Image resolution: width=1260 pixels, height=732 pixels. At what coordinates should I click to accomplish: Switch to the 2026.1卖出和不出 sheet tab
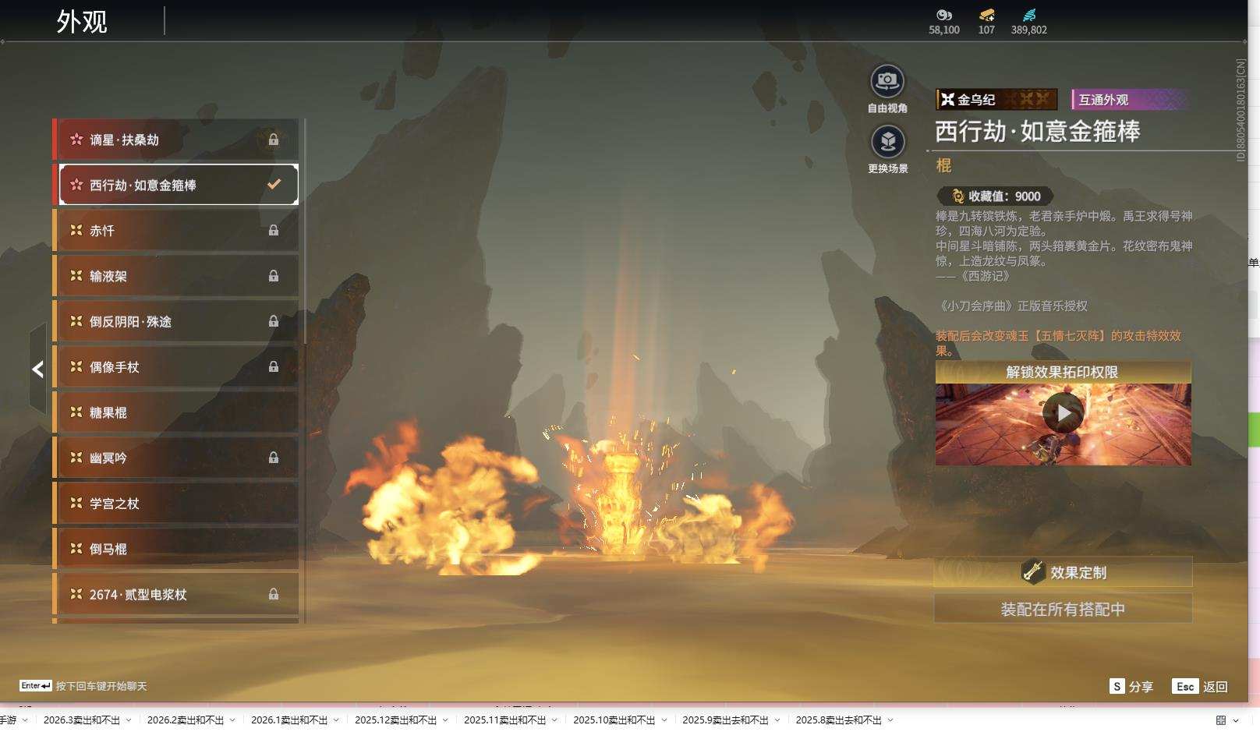click(x=288, y=720)
